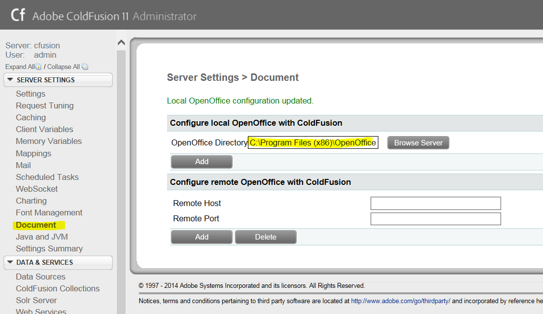
Task: Click the OpenOffice Directory field
Action: 313,142
